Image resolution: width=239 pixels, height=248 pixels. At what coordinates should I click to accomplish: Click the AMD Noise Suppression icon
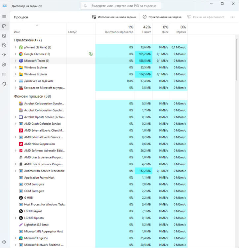pos(21,144)
